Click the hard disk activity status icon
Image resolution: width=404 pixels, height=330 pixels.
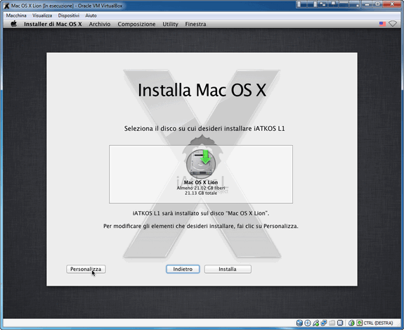(299, 323)
